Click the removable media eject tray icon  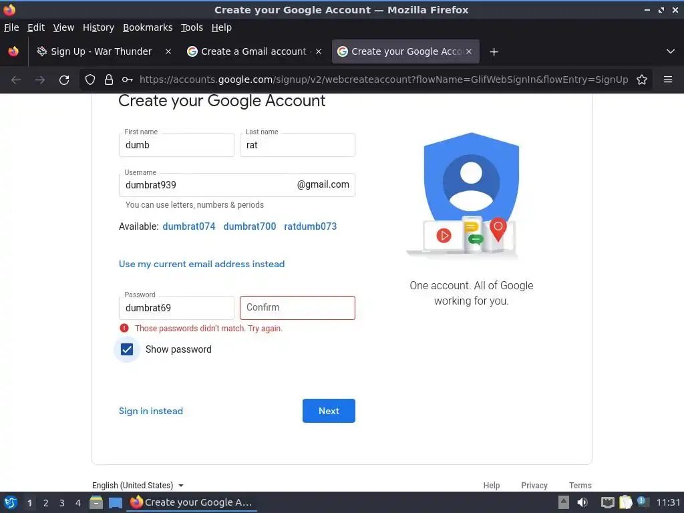tap(564, 502)
